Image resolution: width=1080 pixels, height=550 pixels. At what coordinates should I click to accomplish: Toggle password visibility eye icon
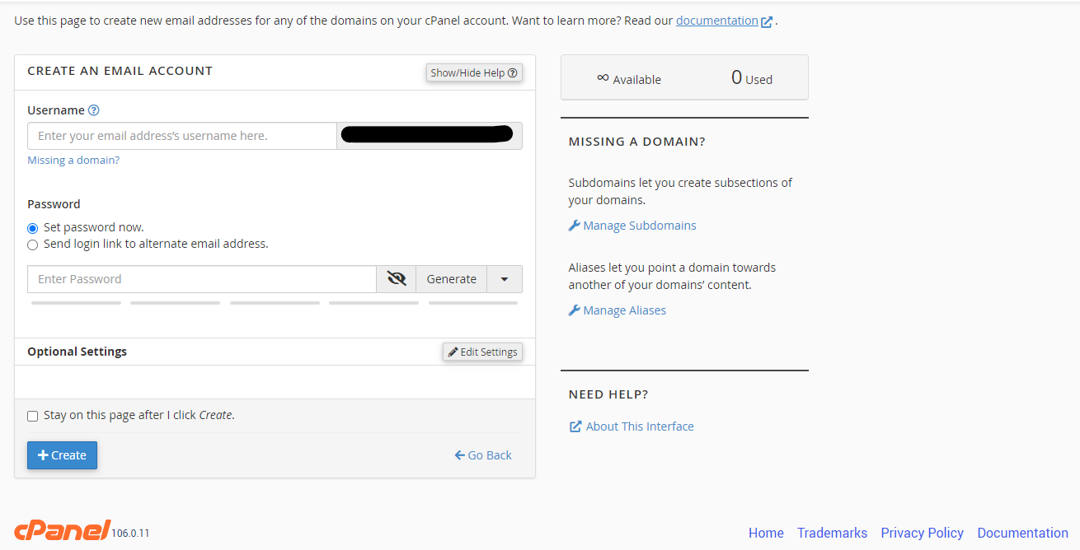coord(397,279)
